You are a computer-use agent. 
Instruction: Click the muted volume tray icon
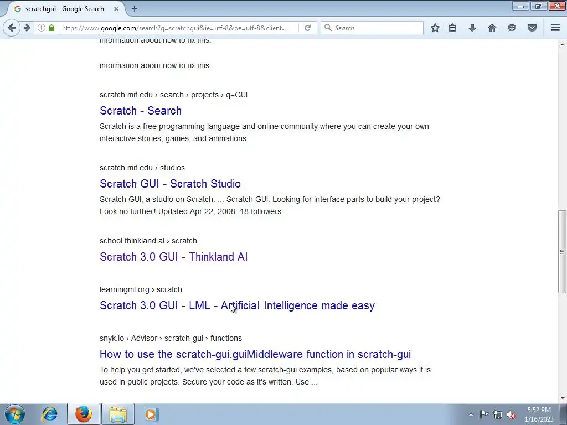tap(511, 414)
